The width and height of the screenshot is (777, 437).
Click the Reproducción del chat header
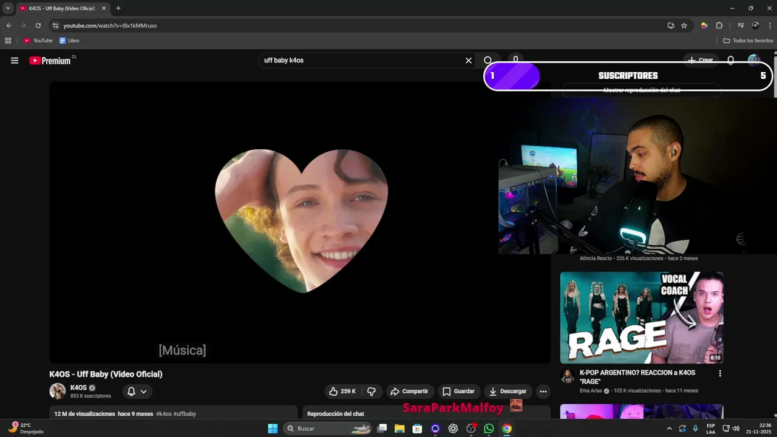(x=336, y=414)
